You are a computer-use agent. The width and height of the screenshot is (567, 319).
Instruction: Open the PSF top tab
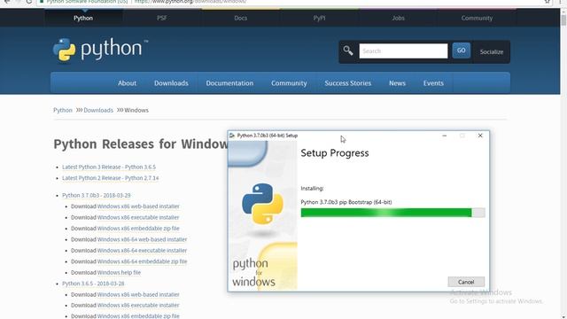(x=162, y=18)
